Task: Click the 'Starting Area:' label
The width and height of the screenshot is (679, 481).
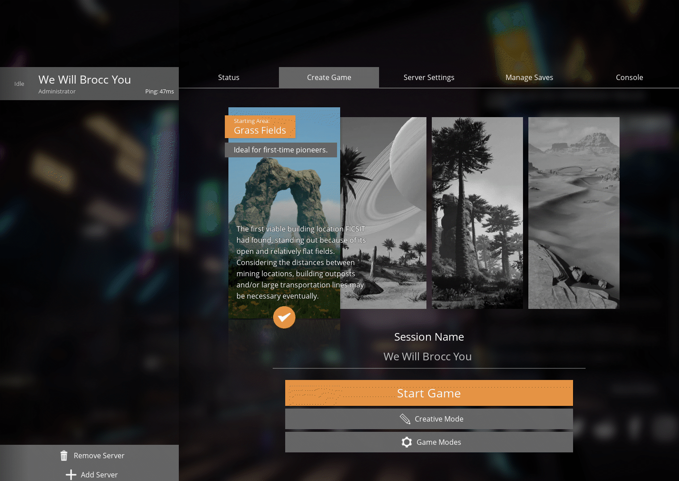Action: coord(252,121)
